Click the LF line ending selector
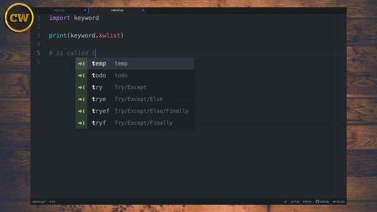Screen dimensions: 377x212 click(285, 201)
